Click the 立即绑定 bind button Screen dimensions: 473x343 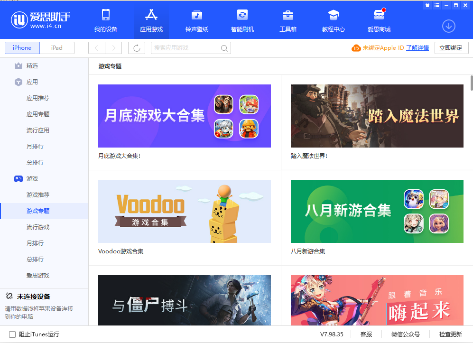(x=451, y=47)
